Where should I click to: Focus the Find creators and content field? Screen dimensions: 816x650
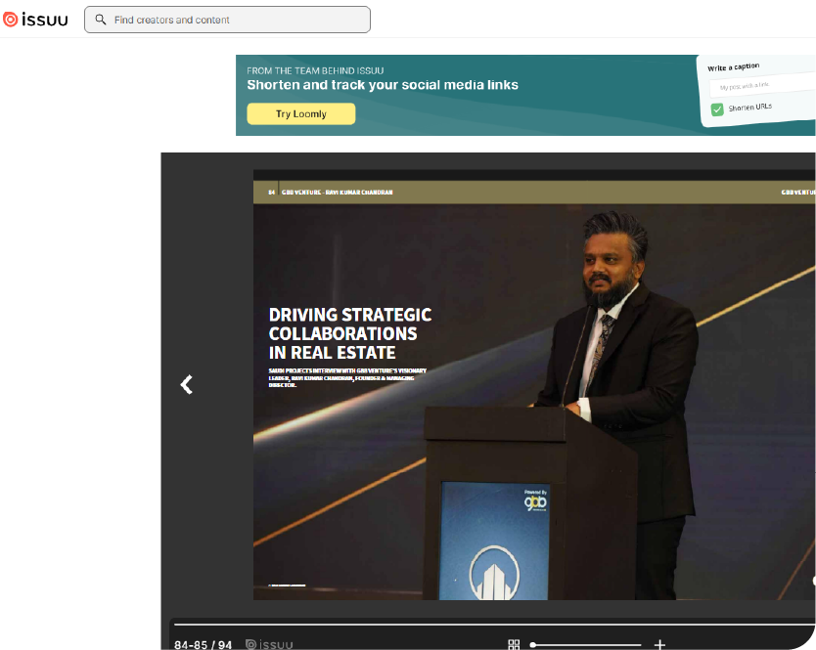pos(235,20)
